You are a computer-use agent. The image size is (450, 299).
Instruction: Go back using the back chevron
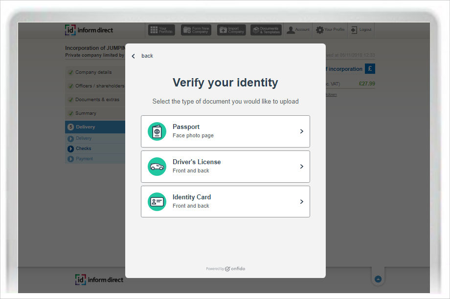[x=134, y=56]
